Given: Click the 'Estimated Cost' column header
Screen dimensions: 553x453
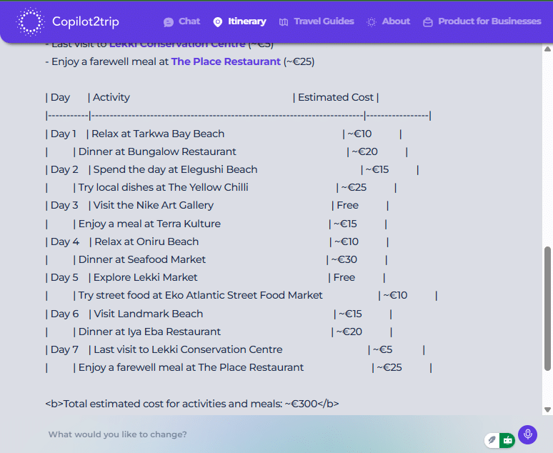Looking at the screenshot, I should [x=336, y=97].
